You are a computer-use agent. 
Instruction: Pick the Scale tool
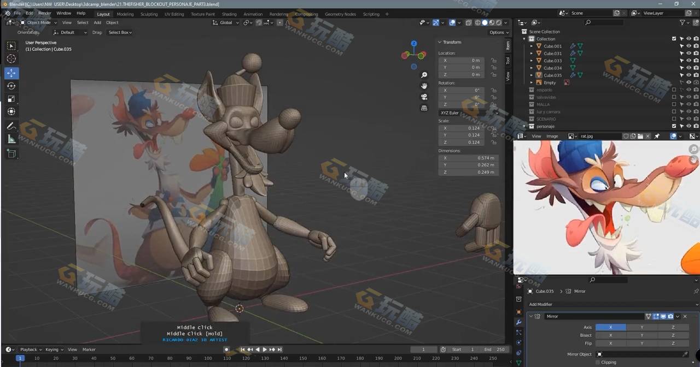(11, 99)
